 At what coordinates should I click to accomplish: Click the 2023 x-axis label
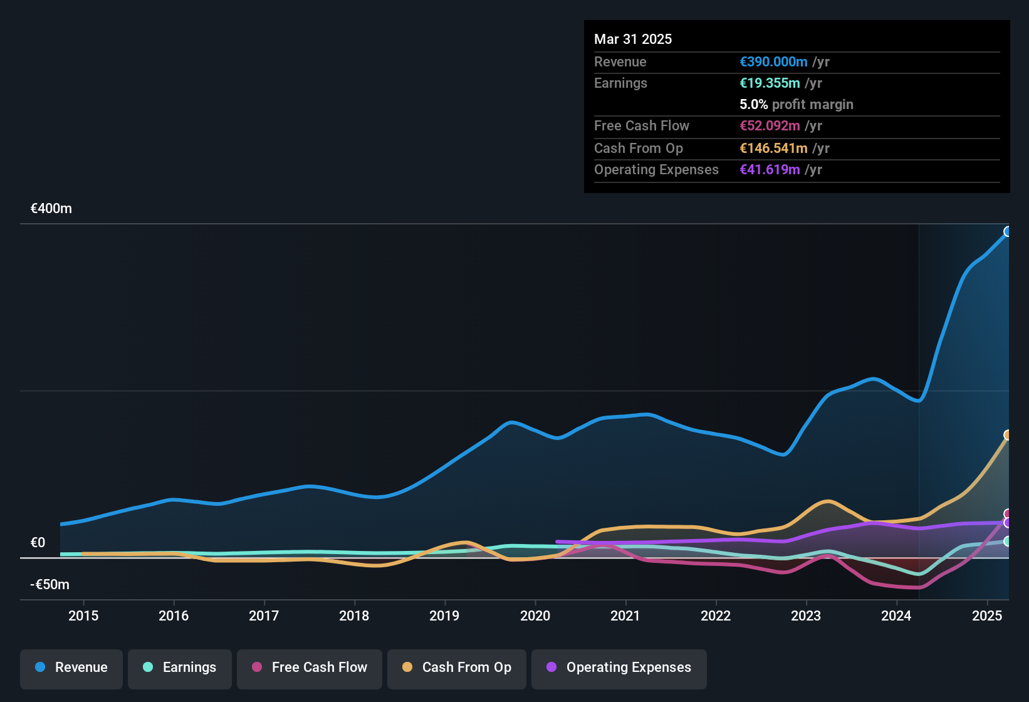[x=806, y=616]
